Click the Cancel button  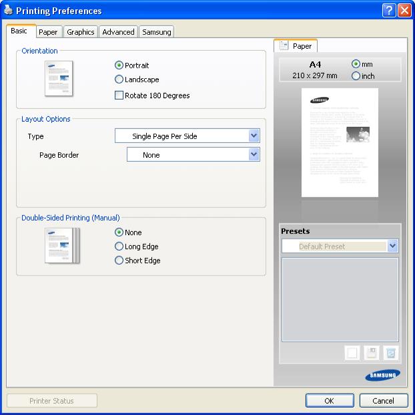[x=384, y=400]
